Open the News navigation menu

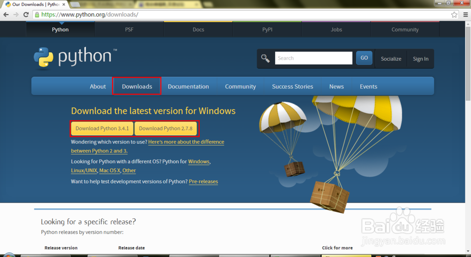(336, 87)
